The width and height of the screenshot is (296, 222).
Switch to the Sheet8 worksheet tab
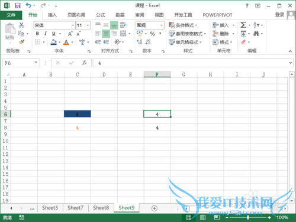pyautogui.click(x=101, y=208)
